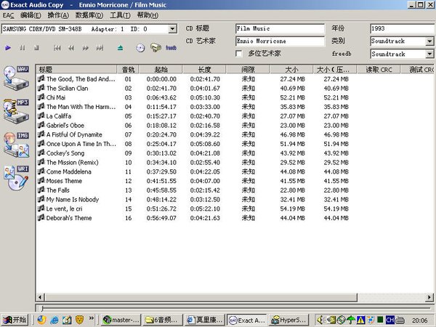Click the CD 标题 field Film Music
The image size is (436, 327).
[280, 28]
